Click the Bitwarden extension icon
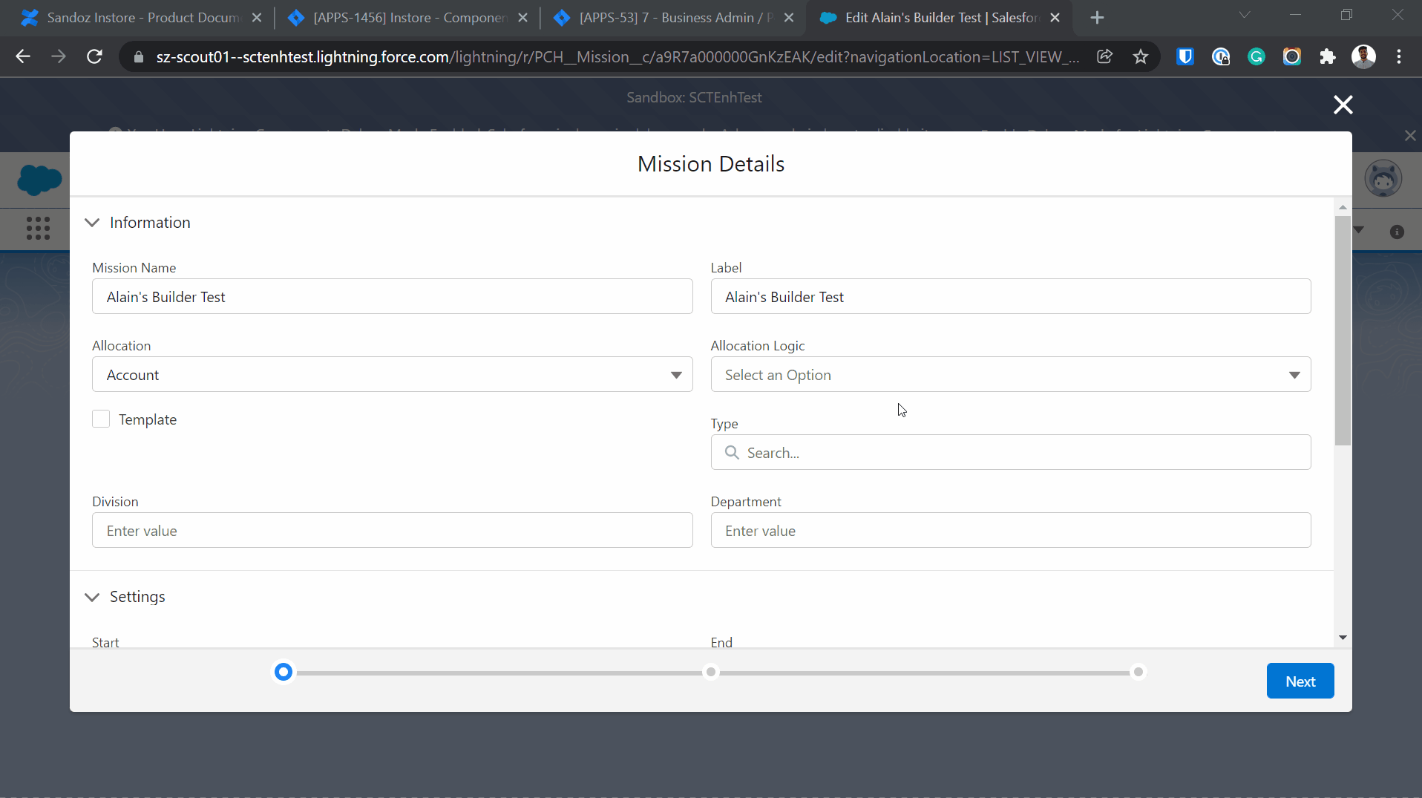Image resolution: width=1422 pixels, height=798 pixels. click(x=1185, y=57)
